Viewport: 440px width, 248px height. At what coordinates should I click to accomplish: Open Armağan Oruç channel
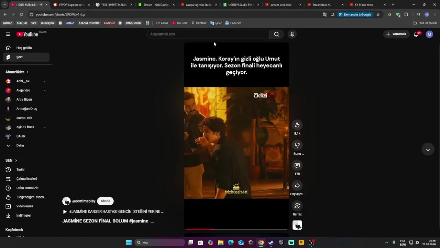26,109
